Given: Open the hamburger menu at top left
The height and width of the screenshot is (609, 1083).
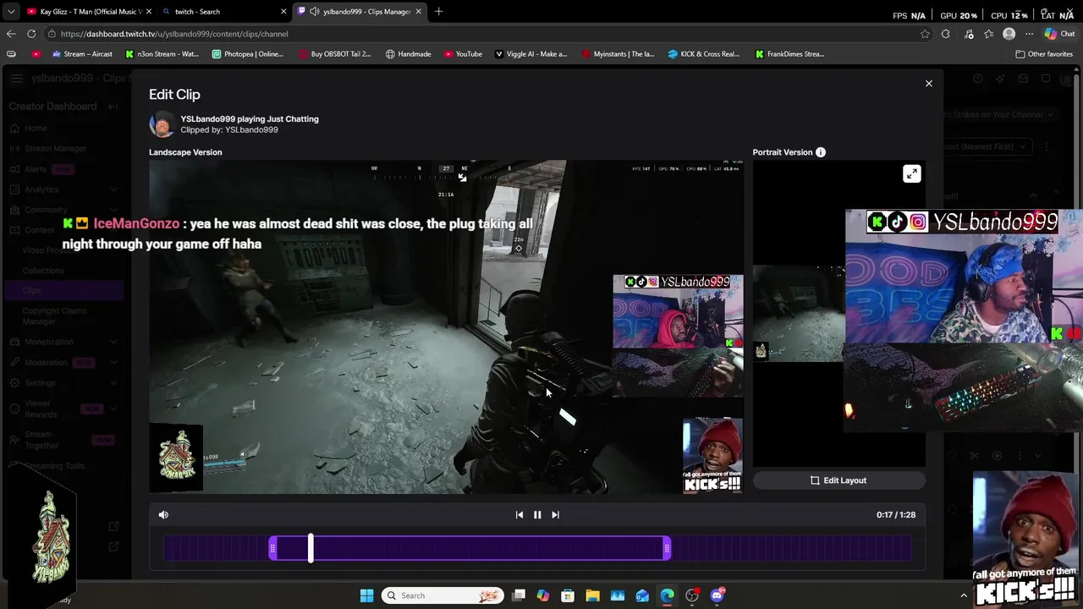Looking at the screenshot, I should point(17,79).
